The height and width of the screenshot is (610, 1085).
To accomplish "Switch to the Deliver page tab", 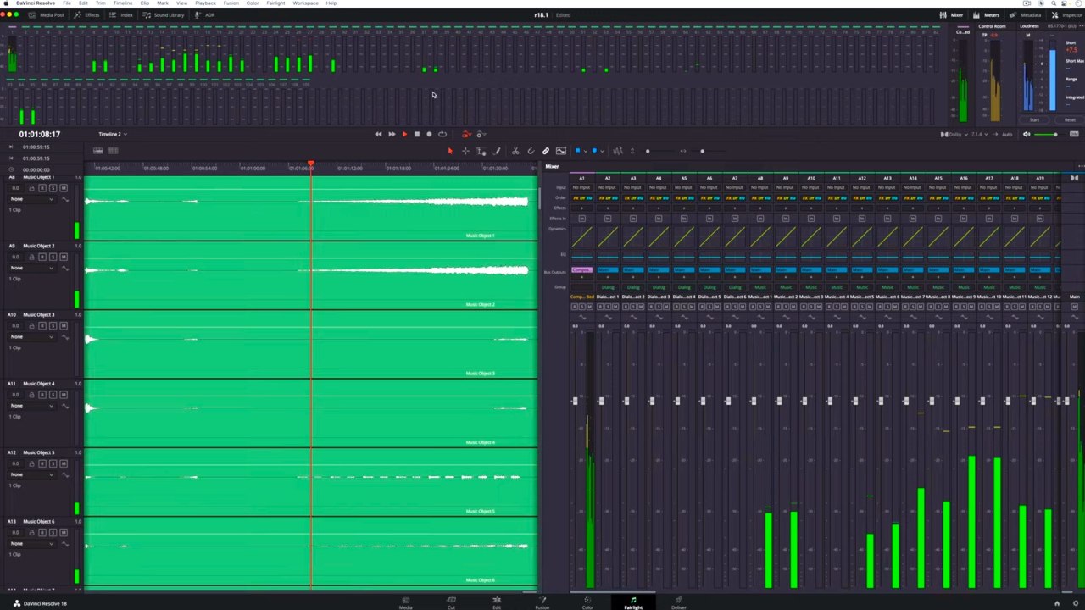I will (x=678, y=602).
